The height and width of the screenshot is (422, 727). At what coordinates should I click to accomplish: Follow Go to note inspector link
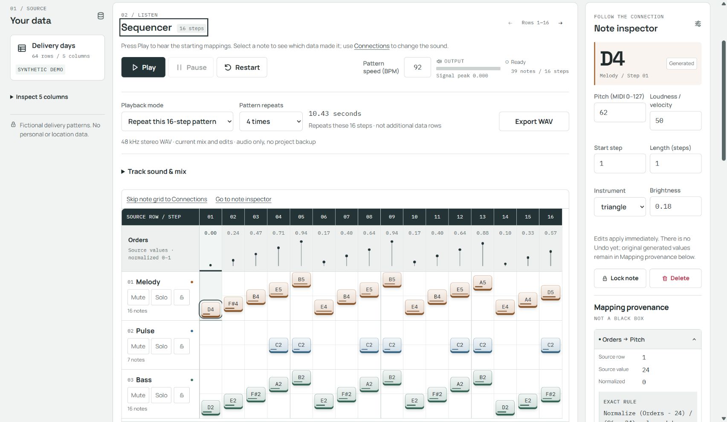pyautogui.click(x=243, y=199)
